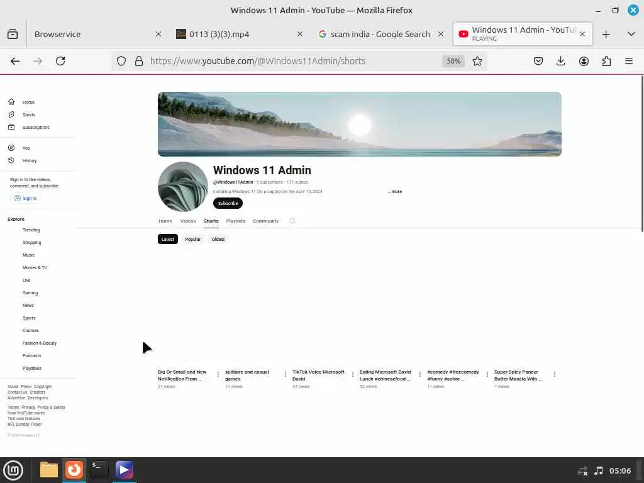Open the Firefox hamburger menu
The width and height of the screenshot is (644, 483).
(x=628, y=61)
